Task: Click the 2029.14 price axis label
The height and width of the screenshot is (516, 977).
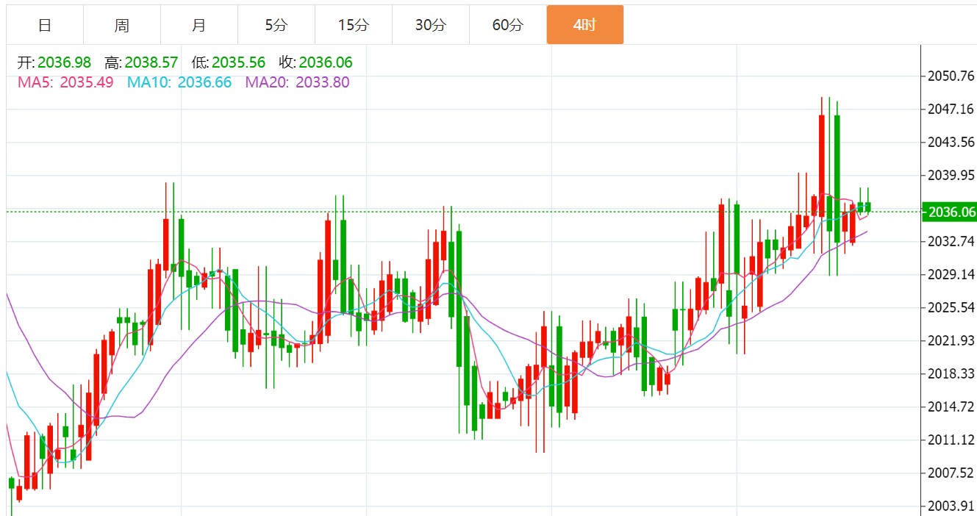Action: tap(951, 275)
